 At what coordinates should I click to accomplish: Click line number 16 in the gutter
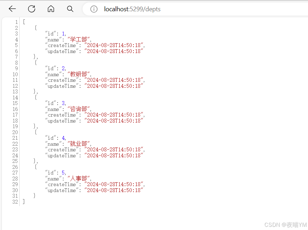coord(15,109)
